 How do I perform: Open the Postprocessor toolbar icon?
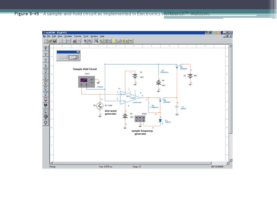click(118, 41)
